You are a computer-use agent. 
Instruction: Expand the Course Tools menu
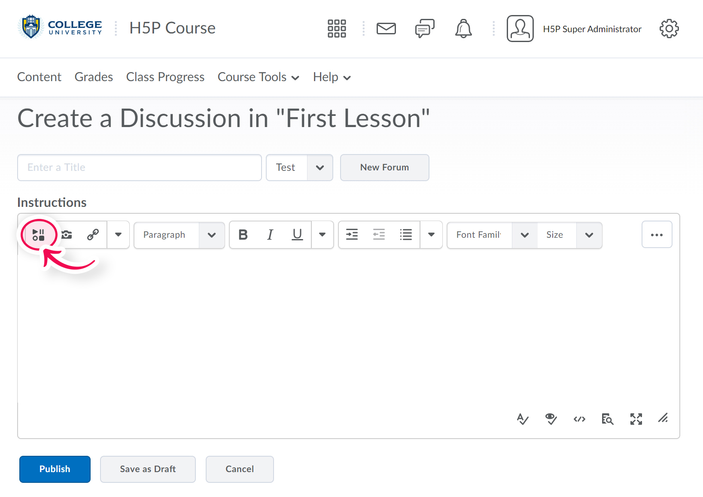[x=259, y=77]
